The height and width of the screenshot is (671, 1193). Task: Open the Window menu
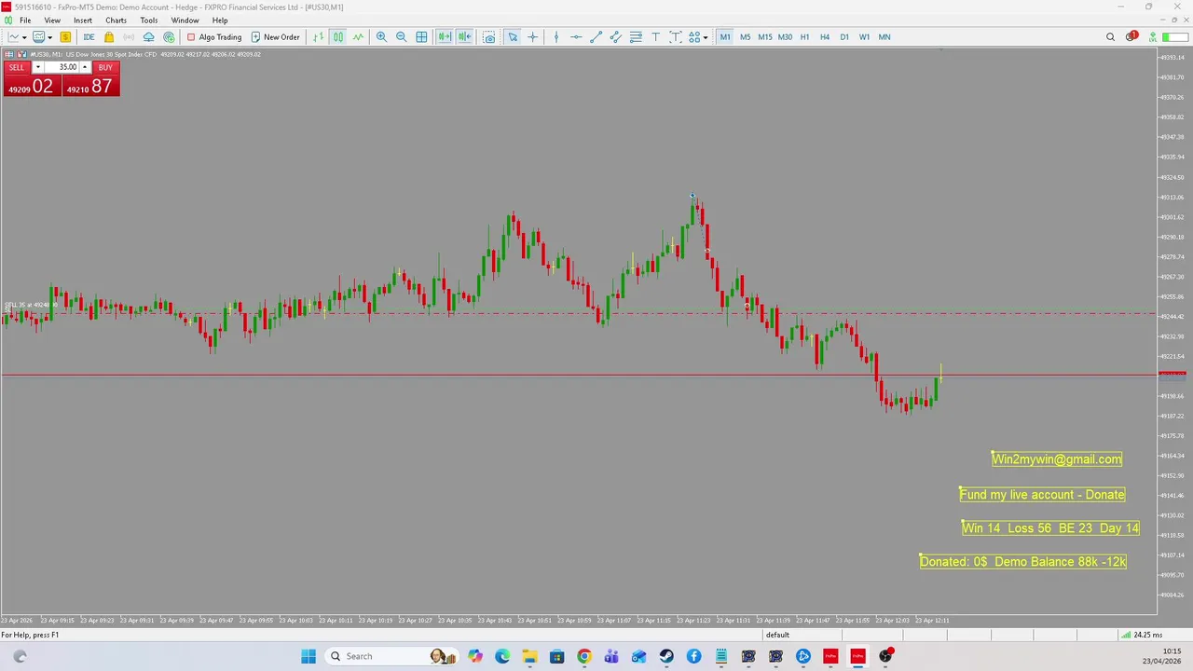185,21
